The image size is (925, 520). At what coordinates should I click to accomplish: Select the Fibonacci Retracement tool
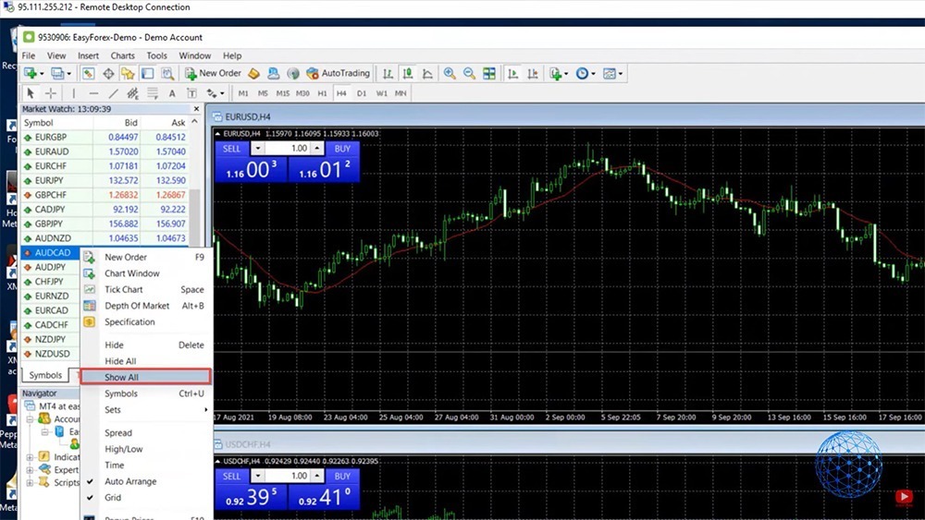(x=153, y=93)
